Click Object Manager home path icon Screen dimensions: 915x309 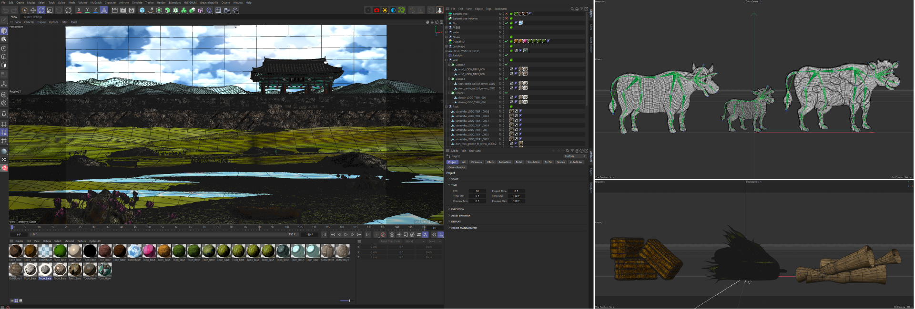[x=577, y=9]
